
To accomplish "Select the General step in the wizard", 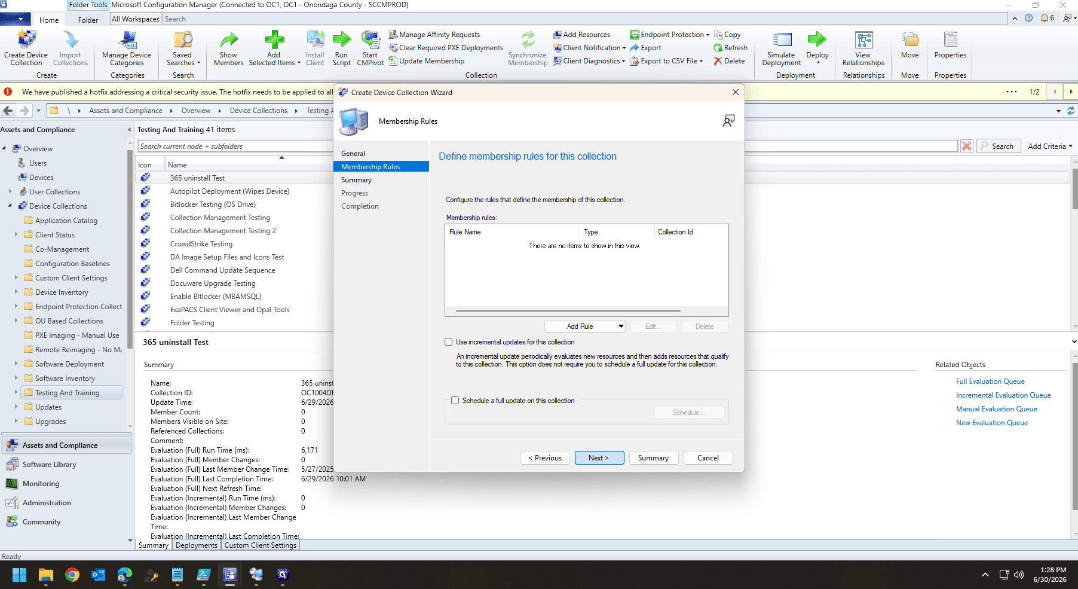I will coord(353,154).
